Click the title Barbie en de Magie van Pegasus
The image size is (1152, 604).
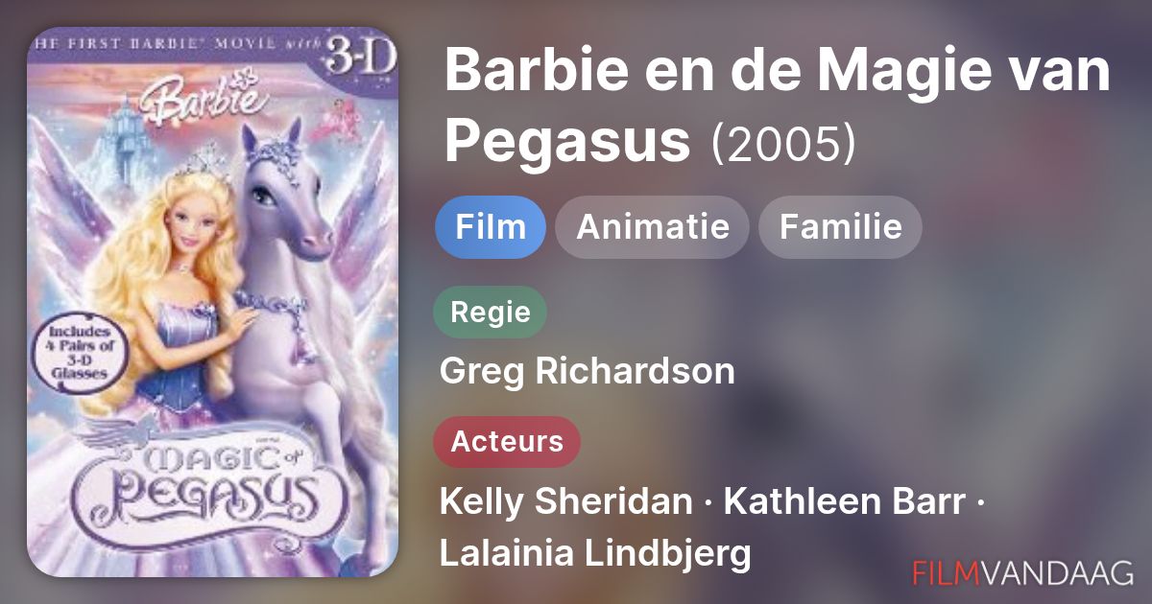pyautogui.click(x=776, y=105)
